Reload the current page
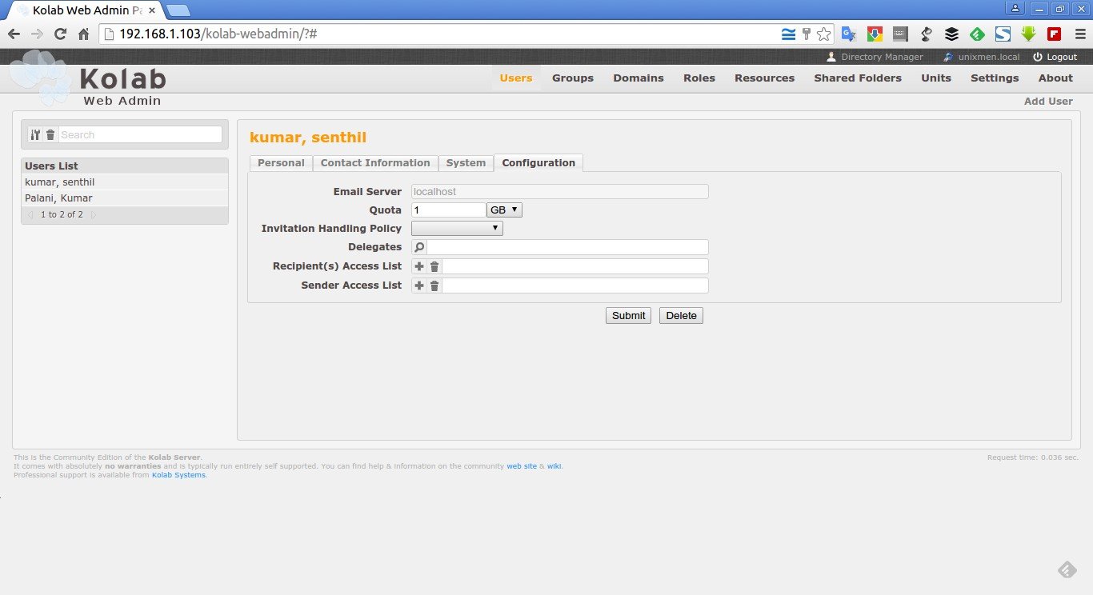This screenshot has width=1093, height=595. pyautogui.click(x=60, y=34)
